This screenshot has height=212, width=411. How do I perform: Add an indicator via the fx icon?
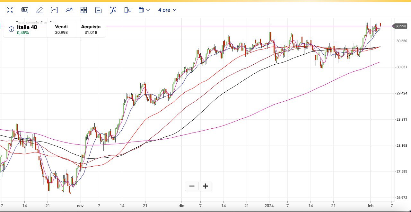tap(113, 10)
